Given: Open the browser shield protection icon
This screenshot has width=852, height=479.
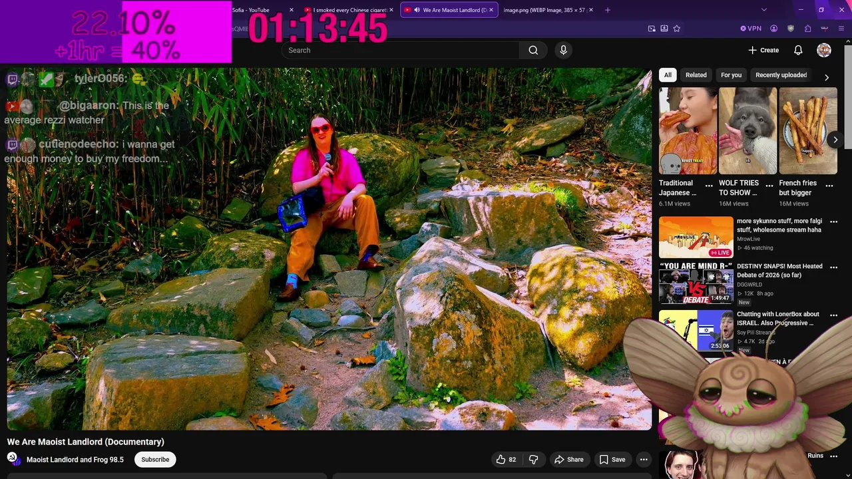Looking at the screenshot, I should click(x=791, y=29).
